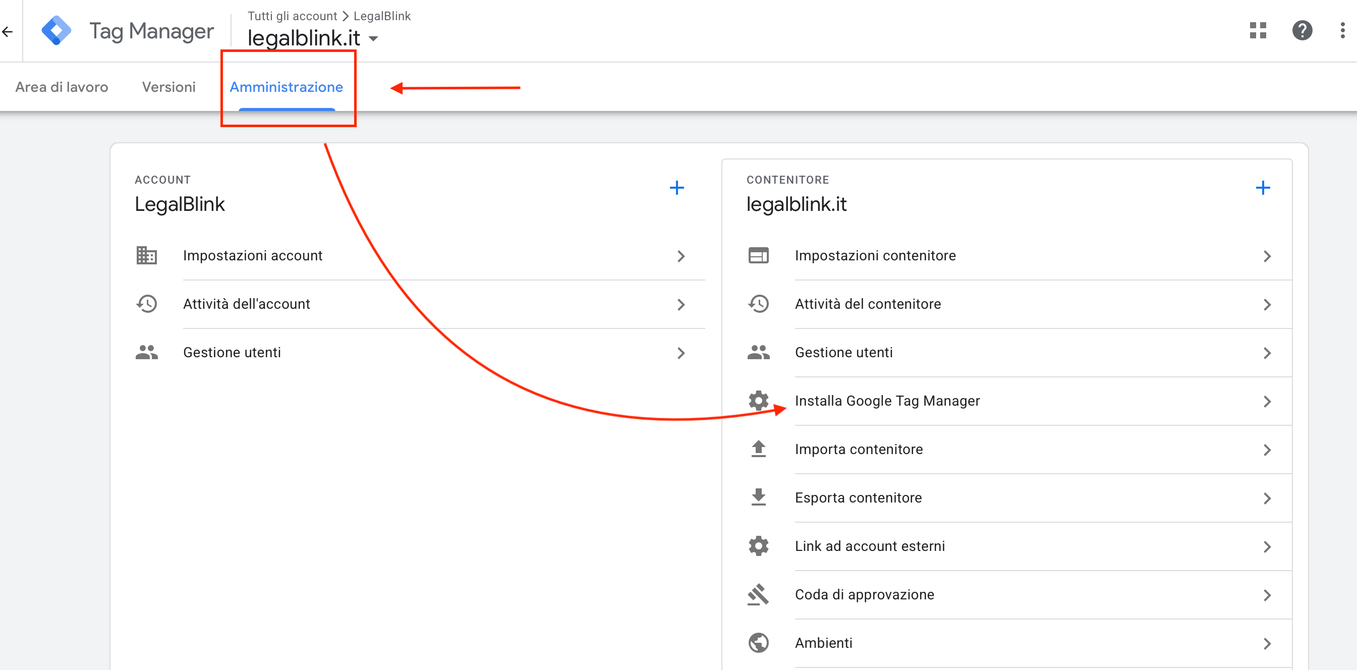Expand Impostazioni contenitore chevron
1357x670 pixels.
tap(1267, 256)
